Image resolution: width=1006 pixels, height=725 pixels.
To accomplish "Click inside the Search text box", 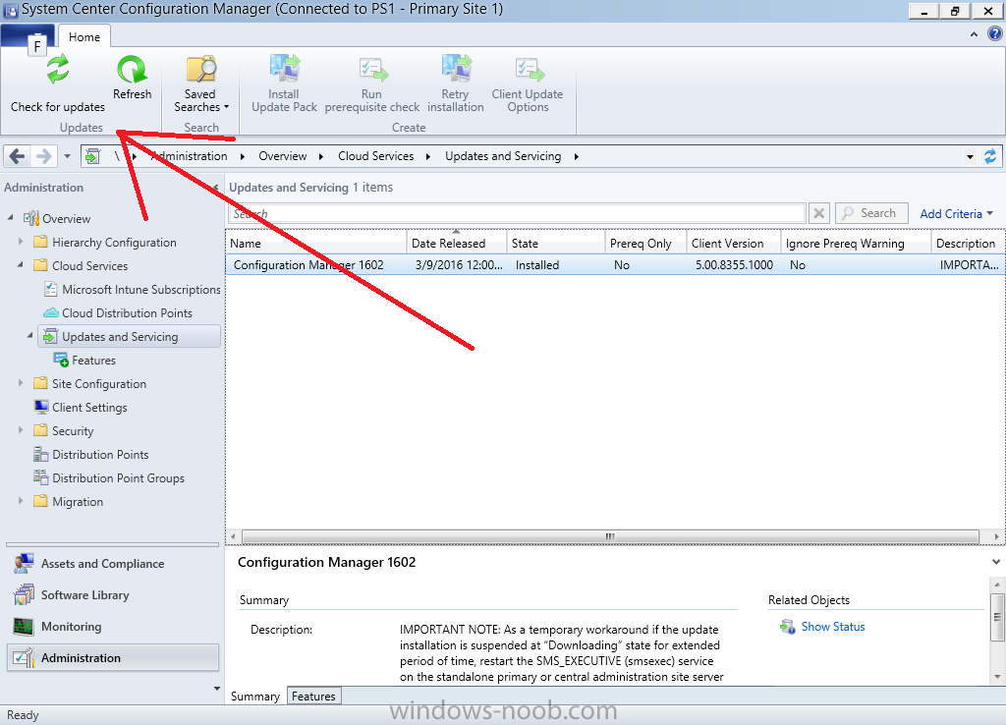I will 517,213.
